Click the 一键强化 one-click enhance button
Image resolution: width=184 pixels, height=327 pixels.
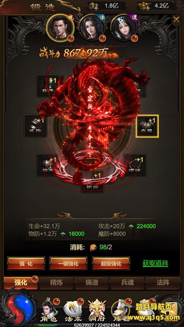(68, 263)
